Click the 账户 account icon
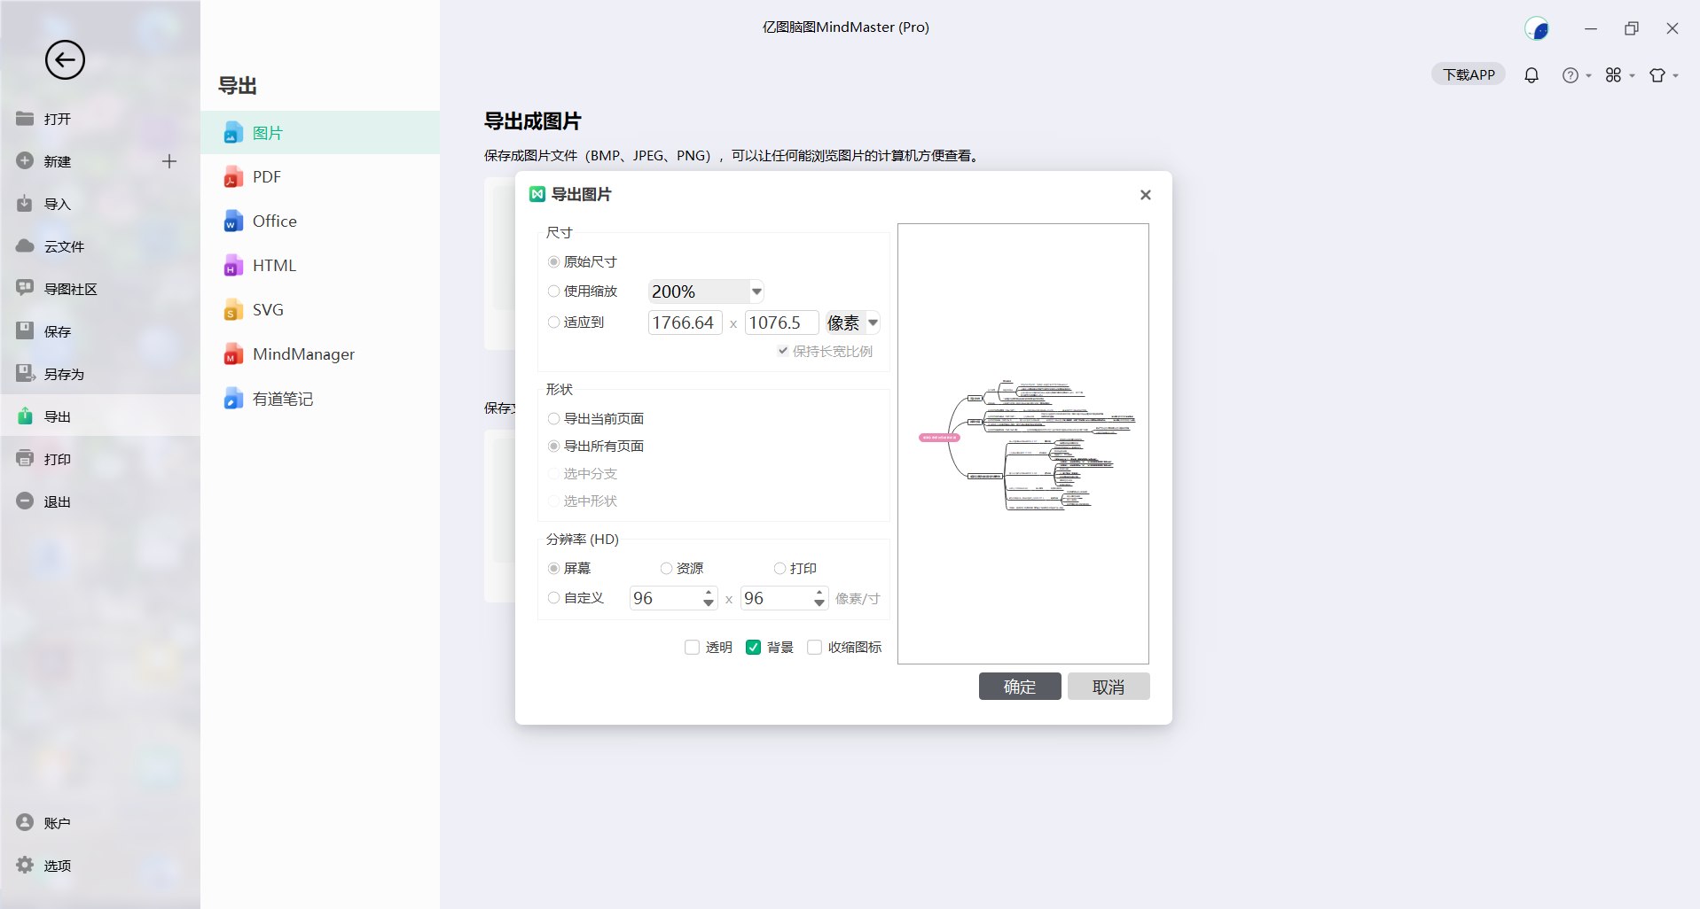Screen dimensions: 1700x909 [x=25, y=823]
